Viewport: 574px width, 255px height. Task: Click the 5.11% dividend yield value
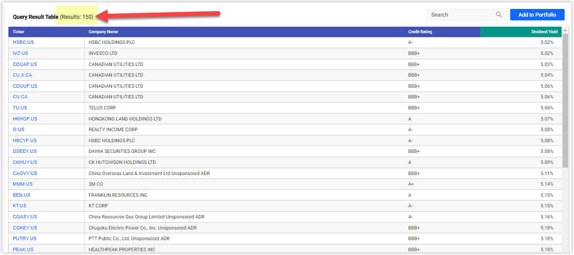[x=547, y=173]
